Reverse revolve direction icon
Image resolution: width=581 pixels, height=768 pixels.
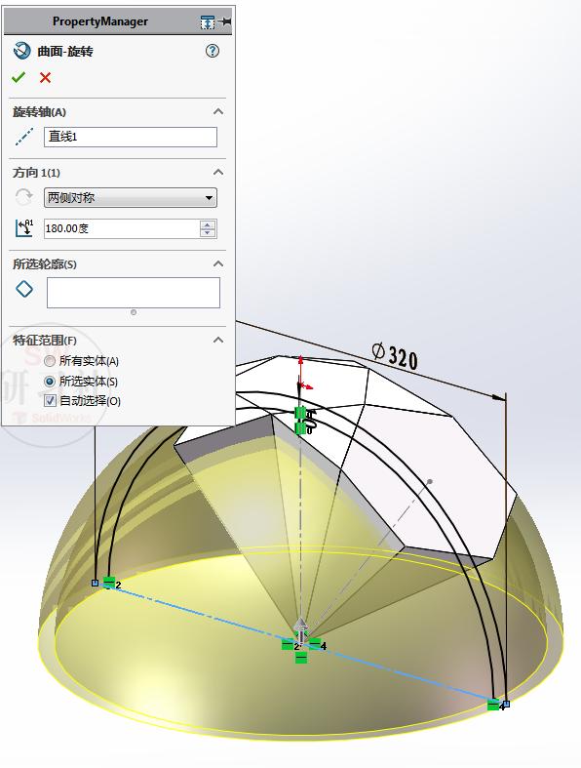coord(23,197)
